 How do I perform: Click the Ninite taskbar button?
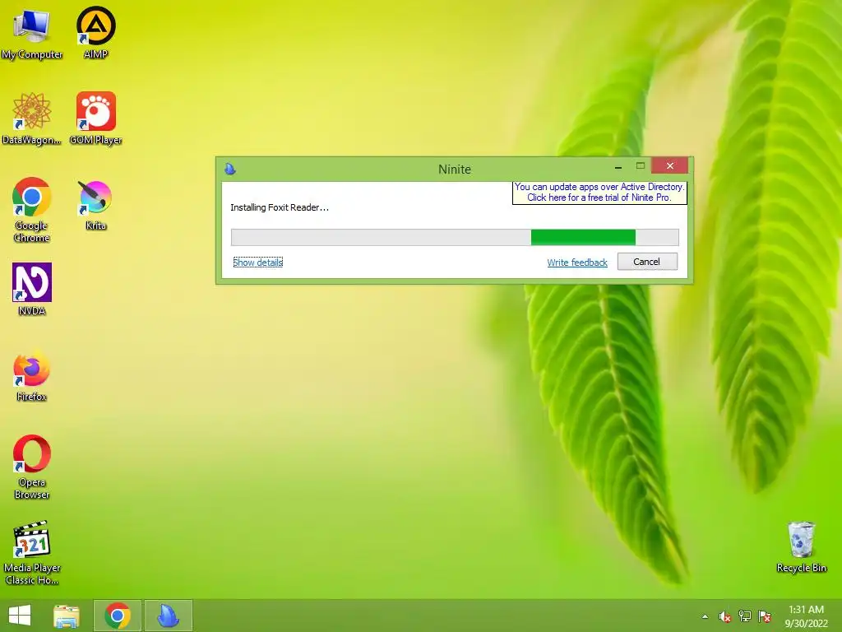(168, 616)
